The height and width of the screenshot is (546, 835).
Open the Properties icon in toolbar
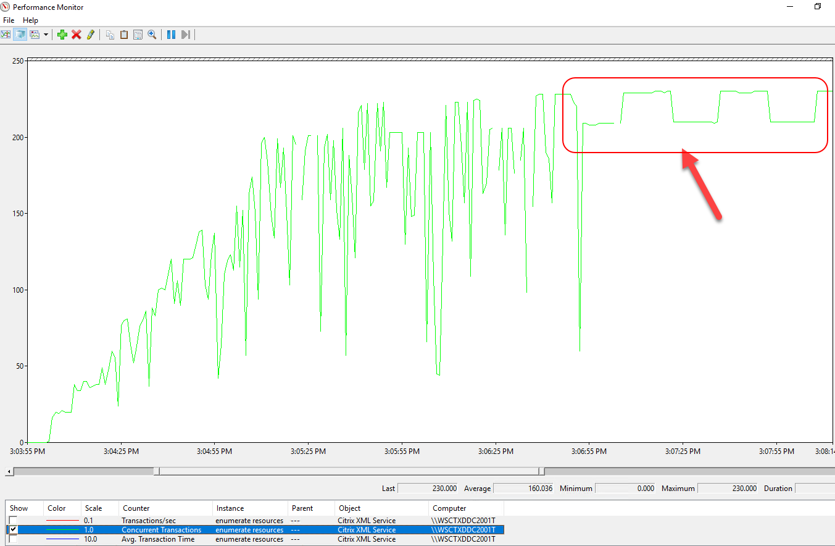coord(138,35)
